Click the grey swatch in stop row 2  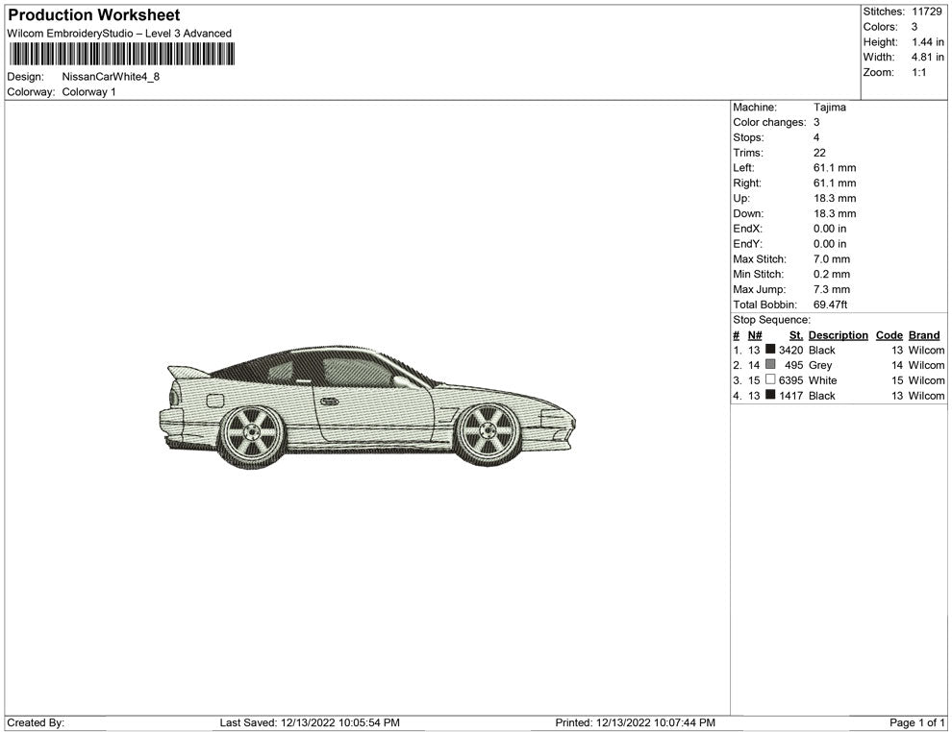click(770, 364)
